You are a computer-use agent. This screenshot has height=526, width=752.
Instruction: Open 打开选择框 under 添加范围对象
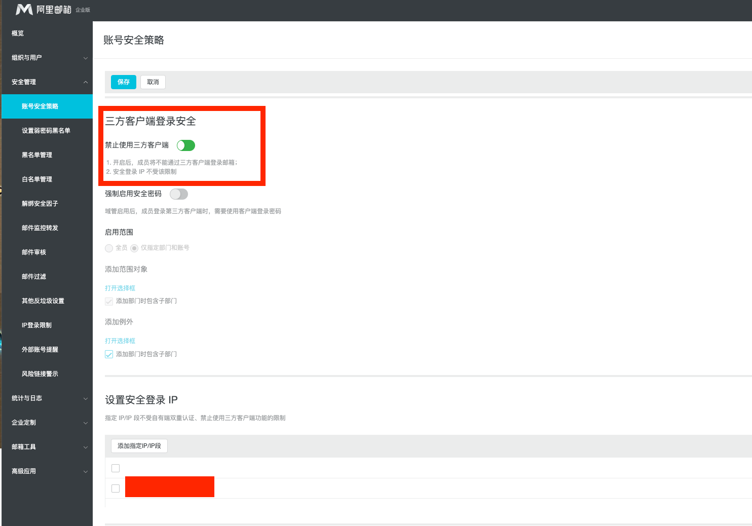point(120,288)
